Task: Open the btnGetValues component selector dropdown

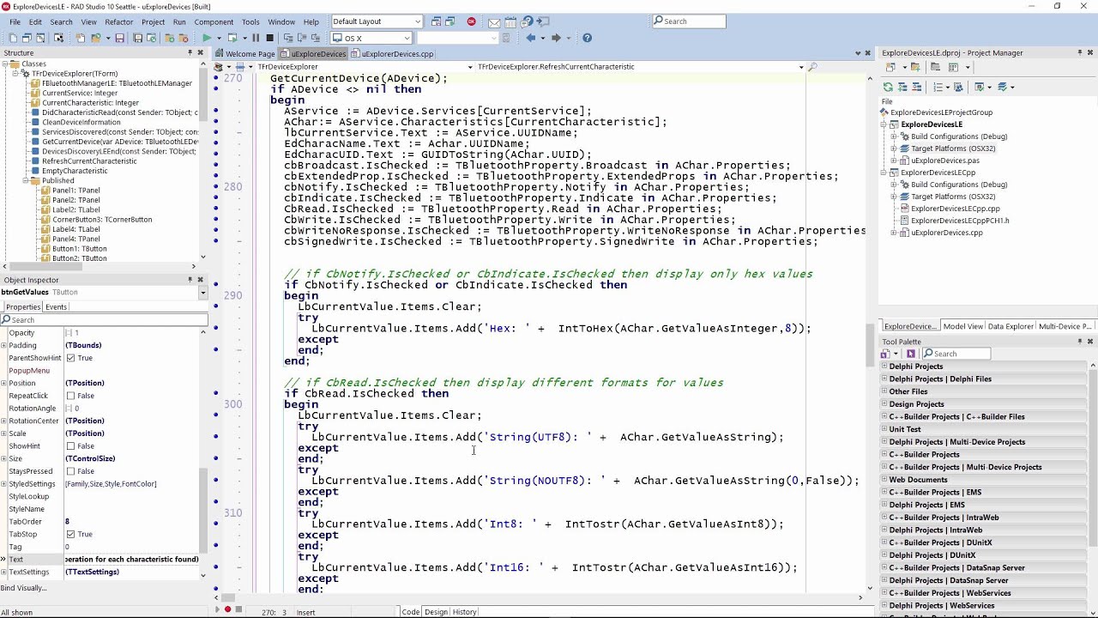Action: (202, 292)
